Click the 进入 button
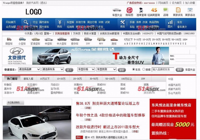200x140 pixels. [x=69, y=70]
